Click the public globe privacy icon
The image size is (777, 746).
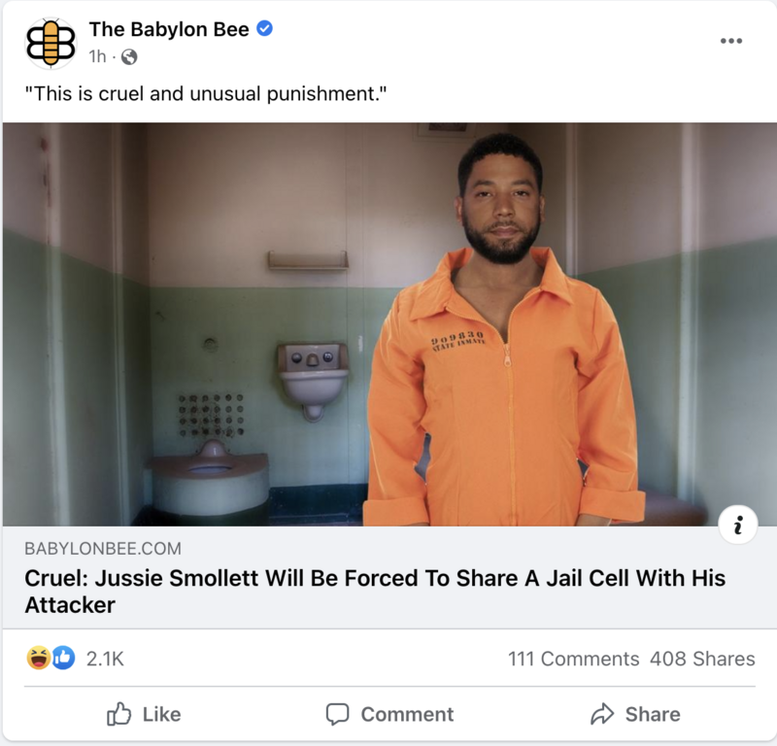point(129,57)
